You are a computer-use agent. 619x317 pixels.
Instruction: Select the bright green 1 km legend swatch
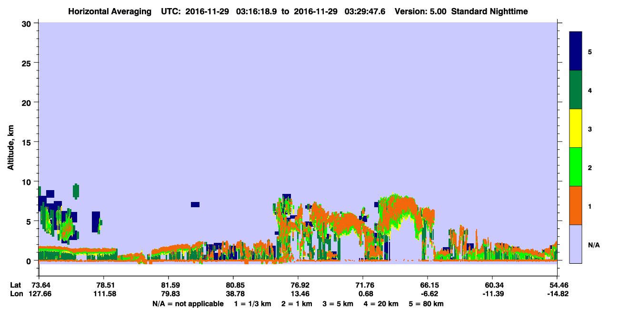coord(576,167)
